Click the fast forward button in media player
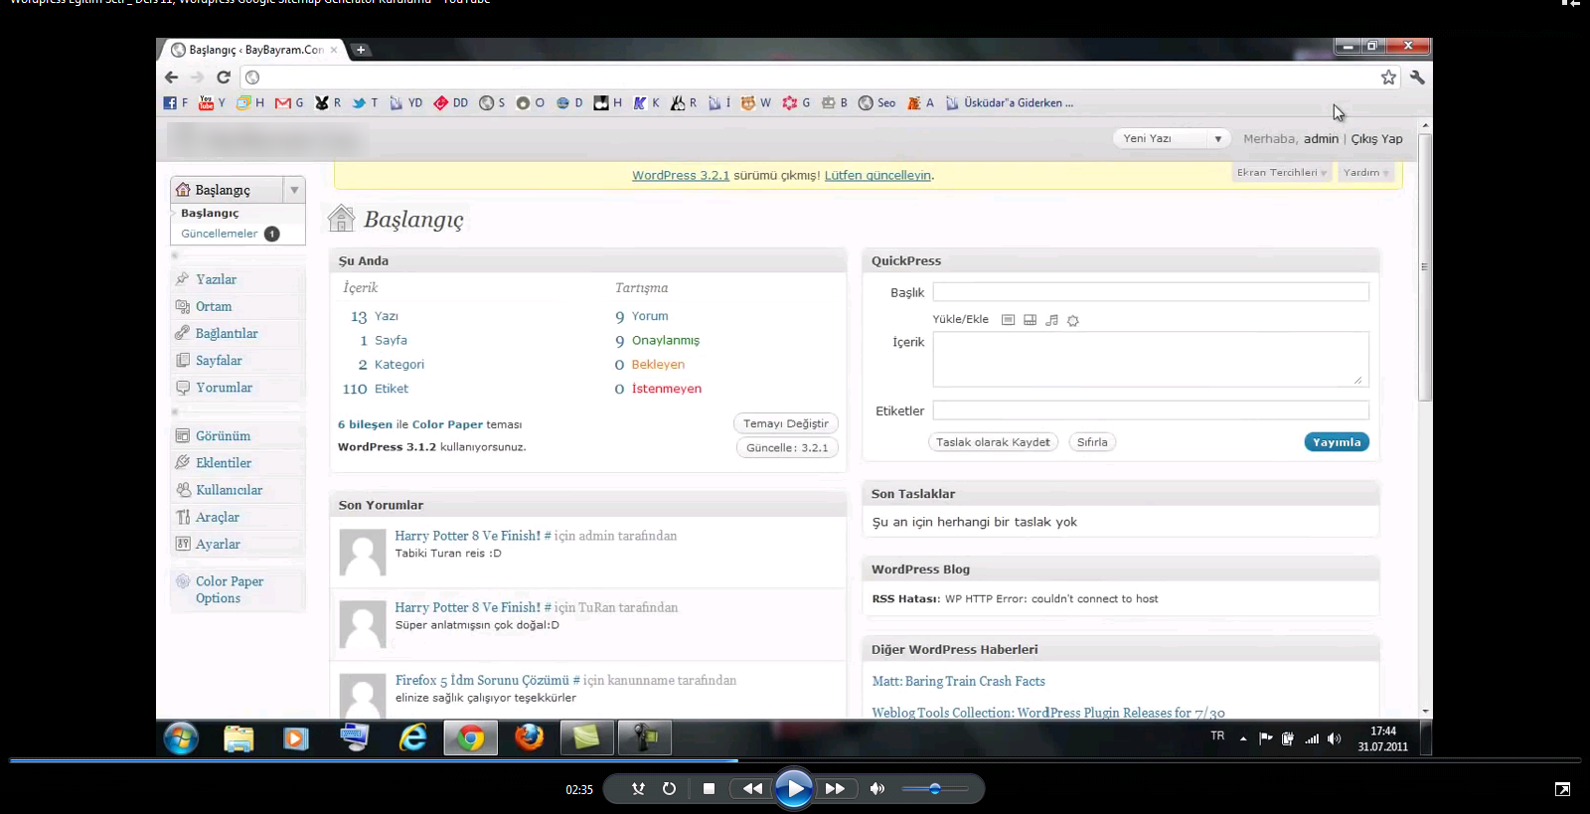 [x=835, y=788]
